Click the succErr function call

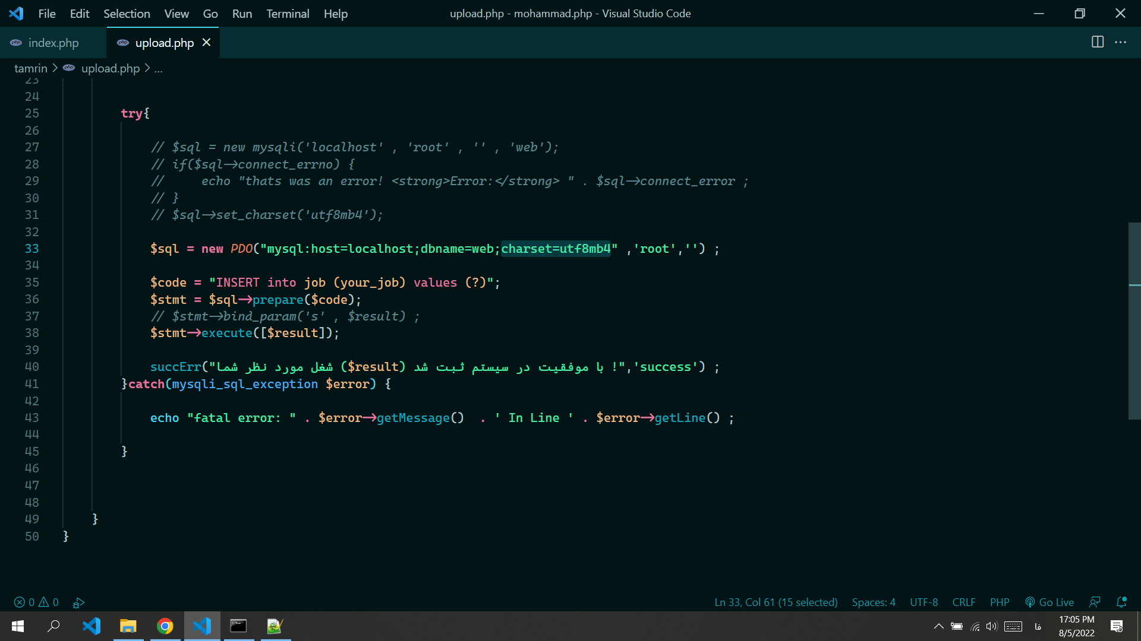click(x=176, y=367)
